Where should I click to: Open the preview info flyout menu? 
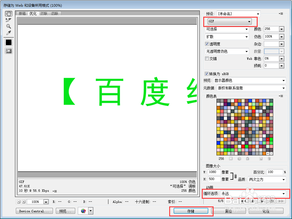55,191
